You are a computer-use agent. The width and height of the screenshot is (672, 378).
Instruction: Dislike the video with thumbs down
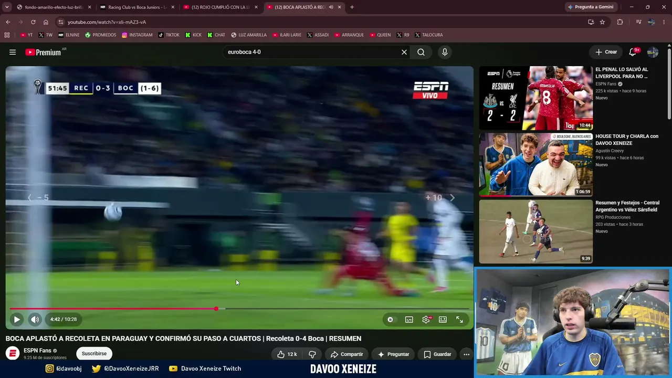(312, 354)
